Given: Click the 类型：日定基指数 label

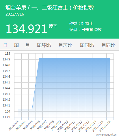Looking at the screenshot, I should click(85, 30).
